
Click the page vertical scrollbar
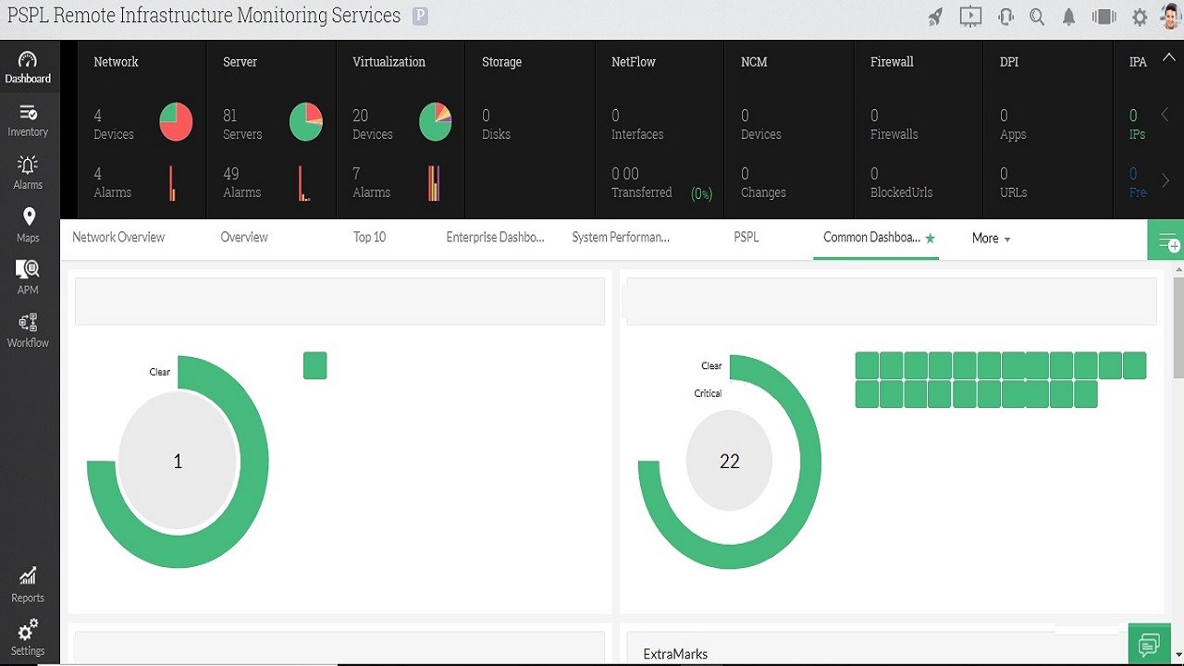point(1178,327)
